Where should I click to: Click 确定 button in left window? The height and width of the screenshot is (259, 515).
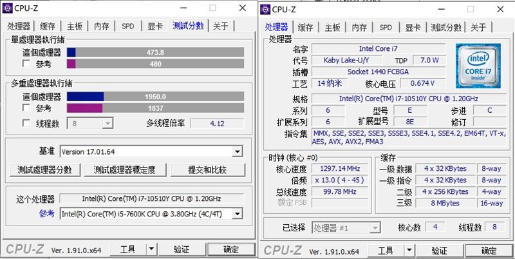(x=231, y=249)
